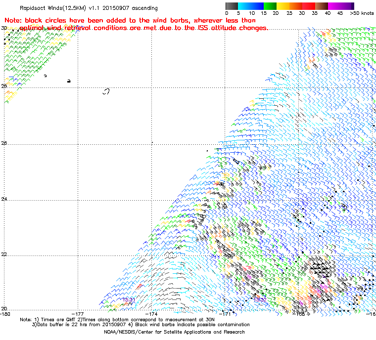Click the '-180' longitude axis label
Screen dimensions: 376x340
tap(5, 314)
